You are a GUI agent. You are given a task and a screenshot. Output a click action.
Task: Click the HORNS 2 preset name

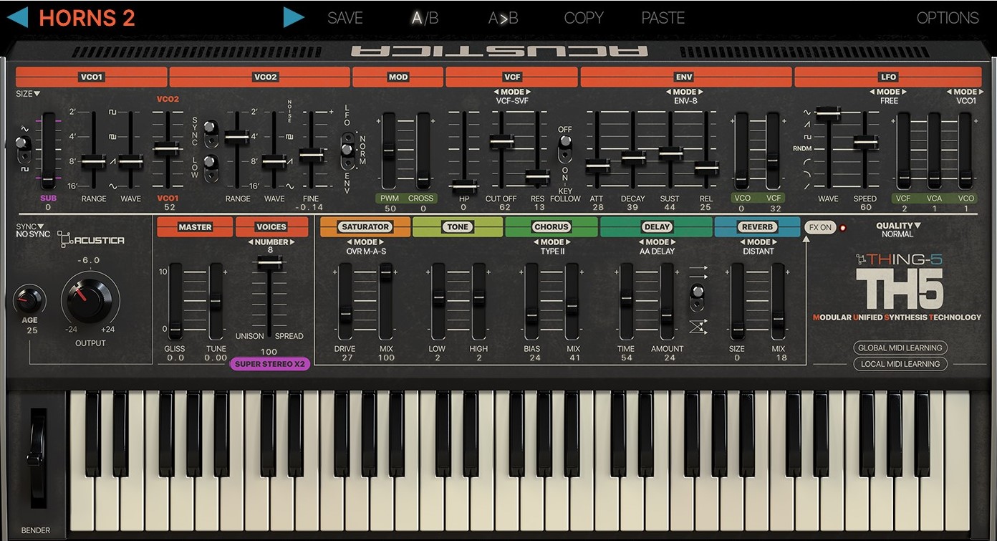pyautogui.click(x=87, y=18)
